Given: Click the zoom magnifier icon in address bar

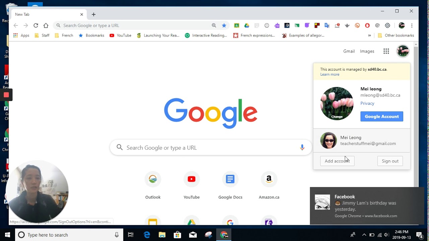Looking at the screenshot, I should tap(214, 25).
